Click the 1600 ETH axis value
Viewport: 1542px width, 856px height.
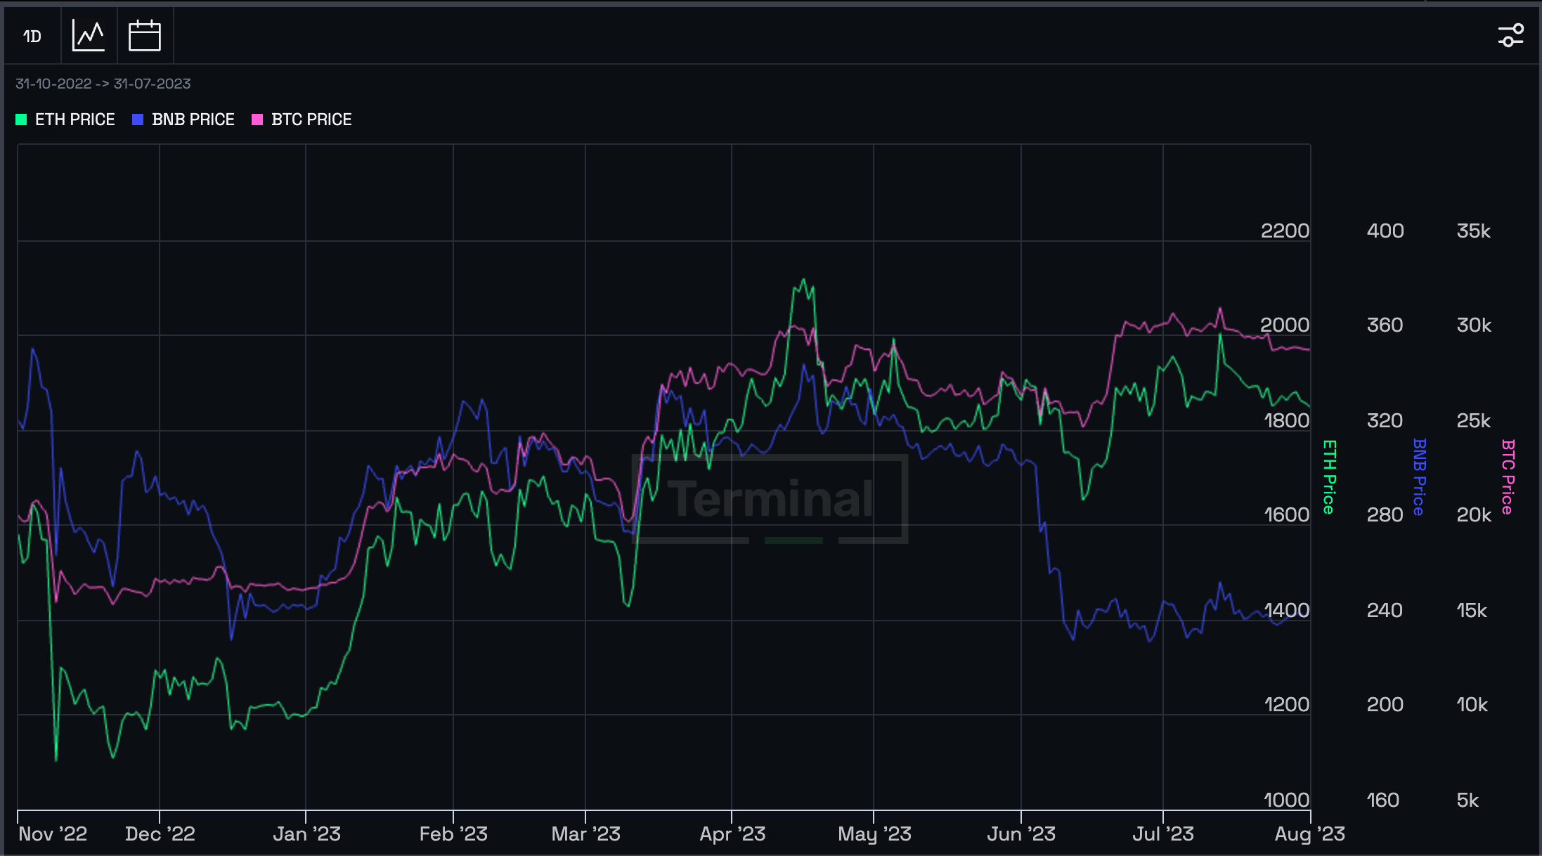click(x=1286, y=514)
